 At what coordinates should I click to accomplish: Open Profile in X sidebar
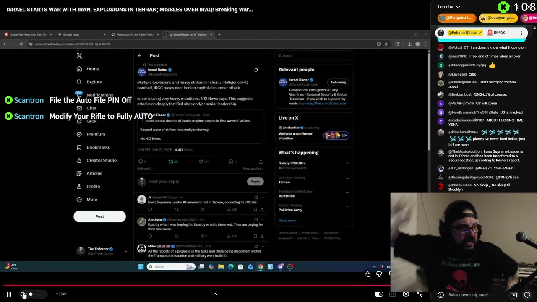tap(88, 186)
